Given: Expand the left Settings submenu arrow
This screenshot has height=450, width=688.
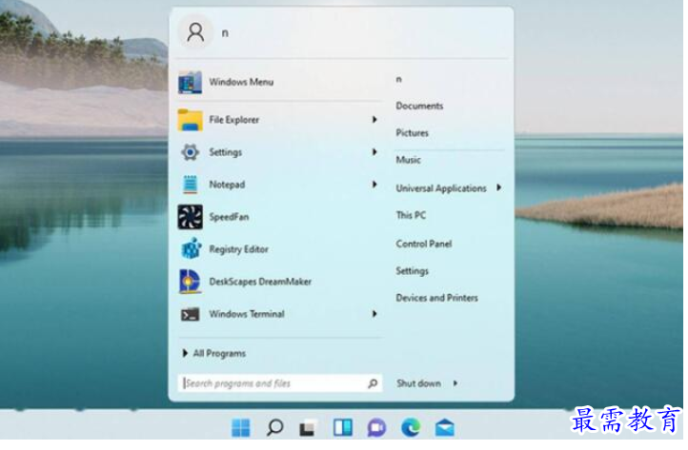Looking at the screenshot, I should [374, 152].
